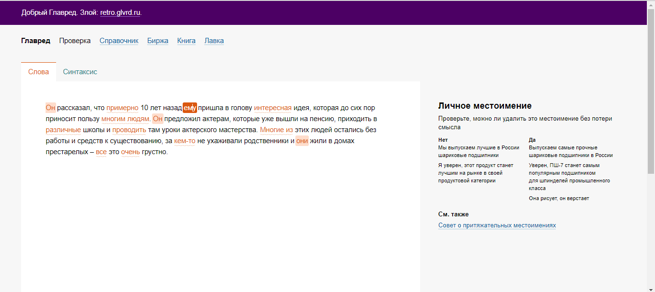This screenshot has width=655, height=292.
Task: Click the Личное местоимение heading
Action: coord(485,106)
